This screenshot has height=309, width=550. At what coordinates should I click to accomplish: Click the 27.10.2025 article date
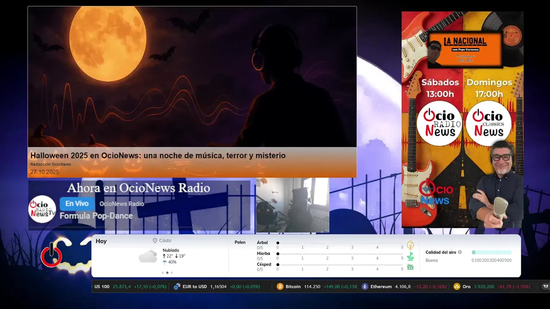(45, 172)
